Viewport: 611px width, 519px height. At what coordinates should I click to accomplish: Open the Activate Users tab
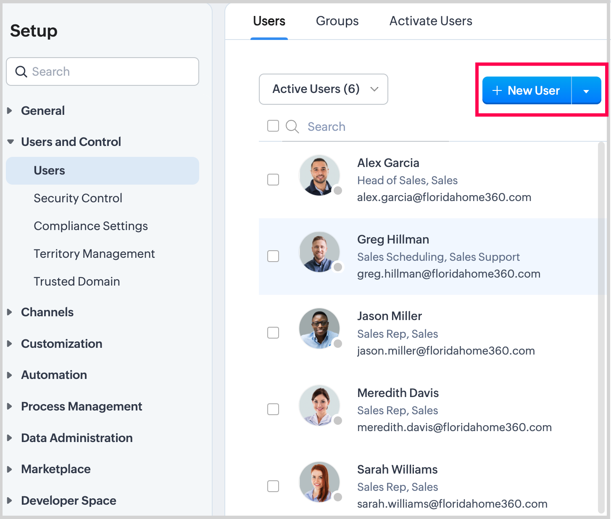(x=430, y=21)
